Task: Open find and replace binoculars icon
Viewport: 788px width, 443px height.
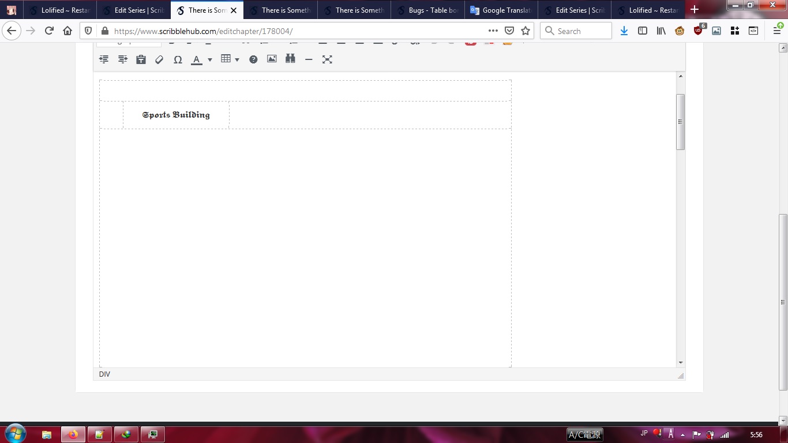Action: pos(290,59)
